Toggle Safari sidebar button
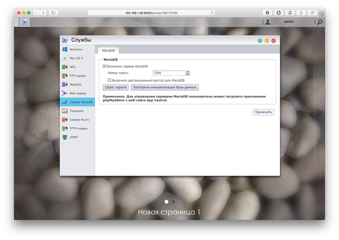 pyautogui.click(x=53, y=13)
